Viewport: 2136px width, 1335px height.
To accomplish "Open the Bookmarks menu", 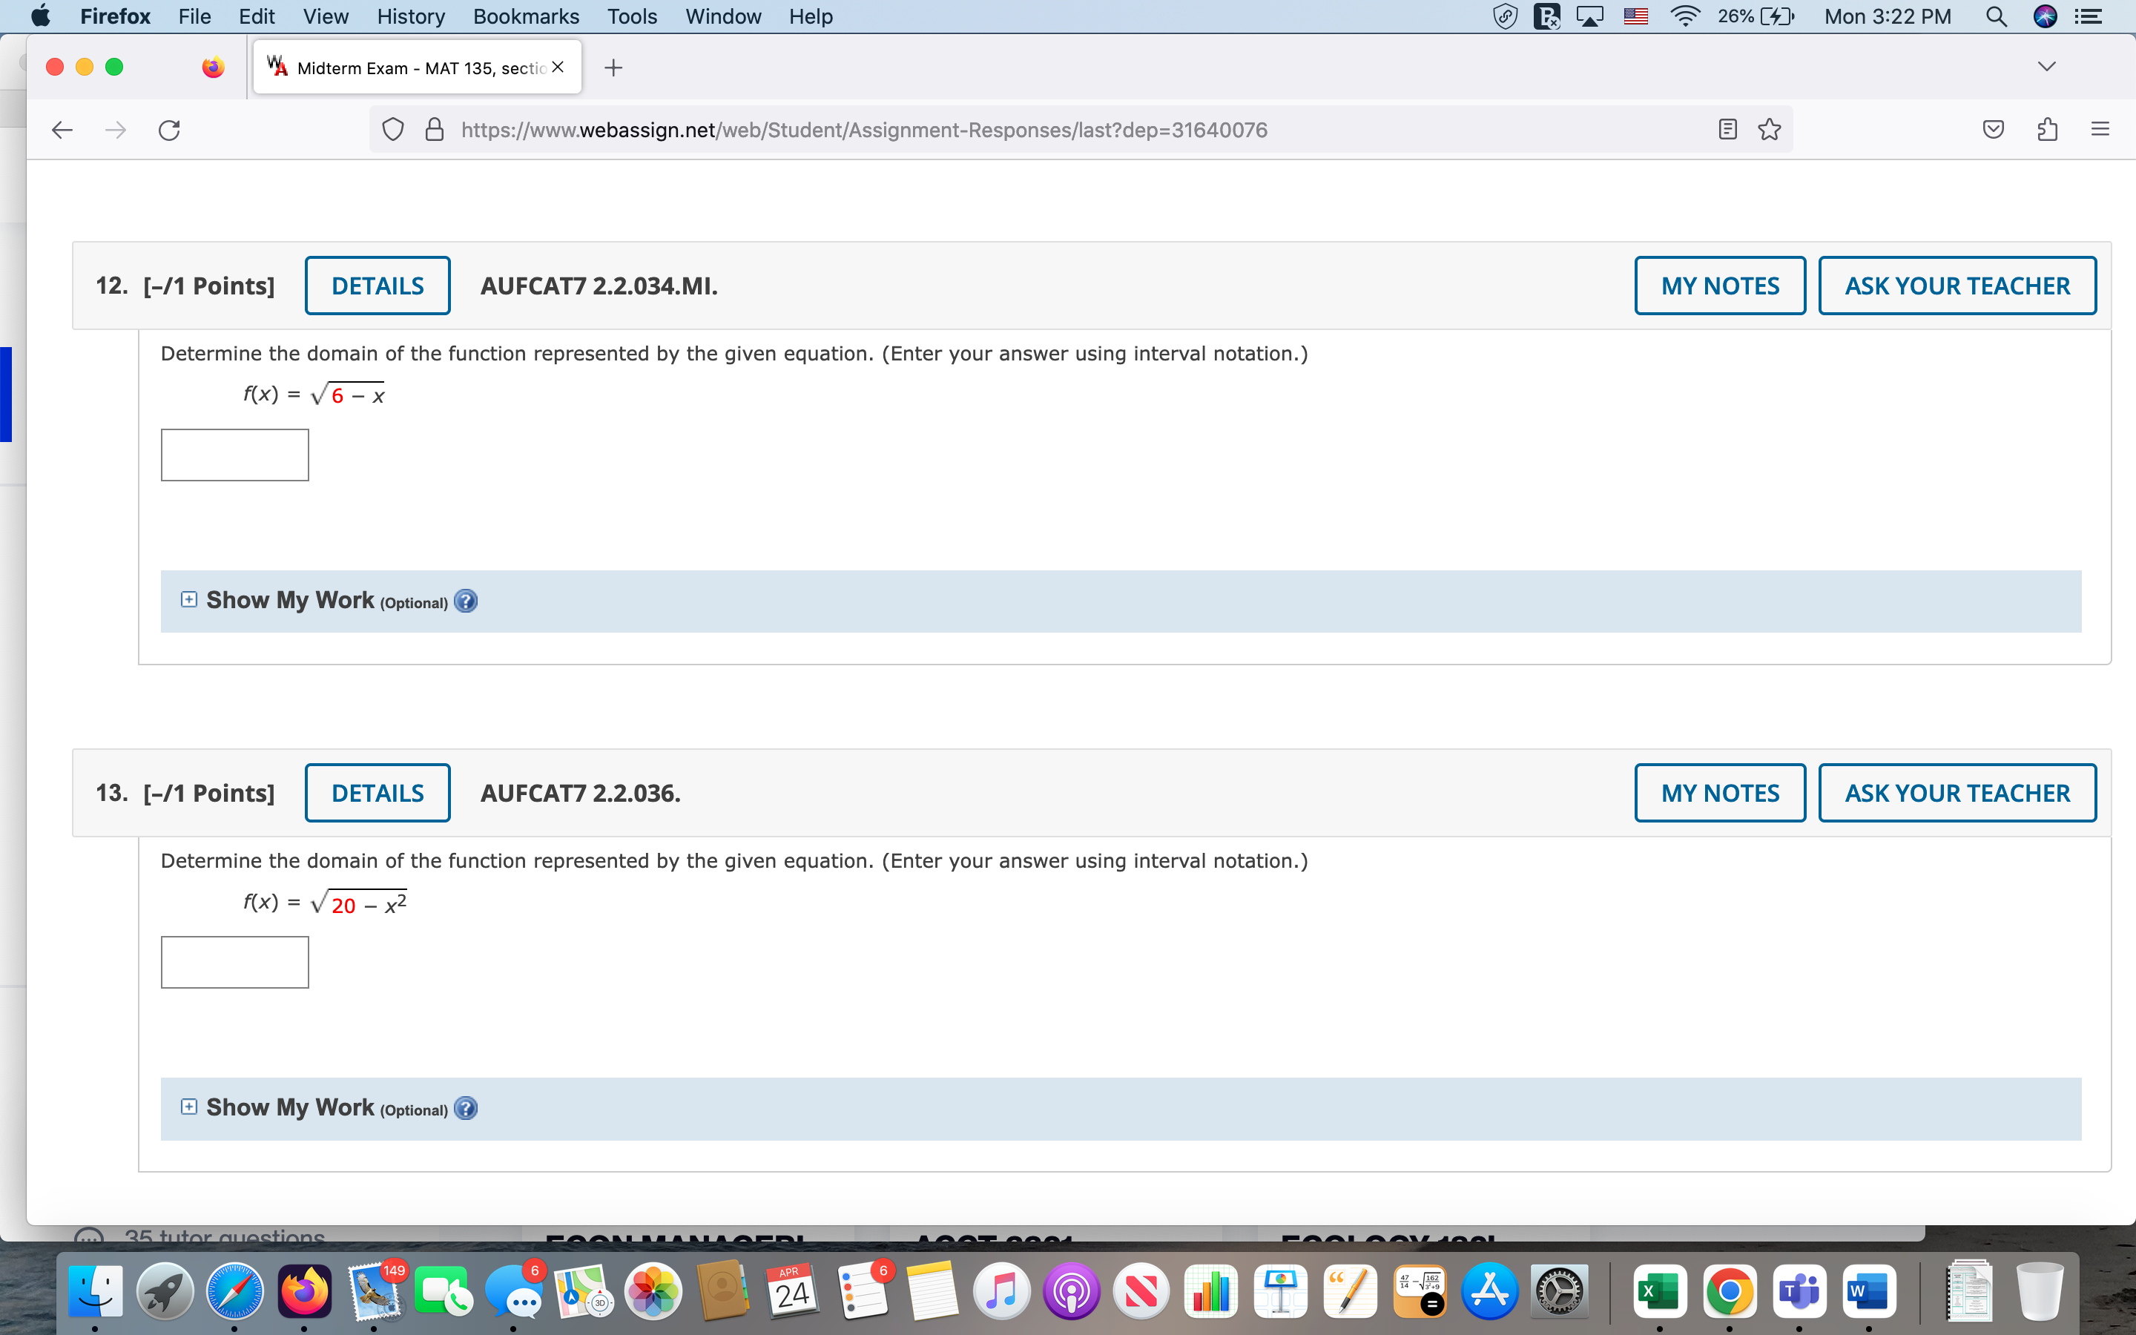I will (x=526, y=16).
